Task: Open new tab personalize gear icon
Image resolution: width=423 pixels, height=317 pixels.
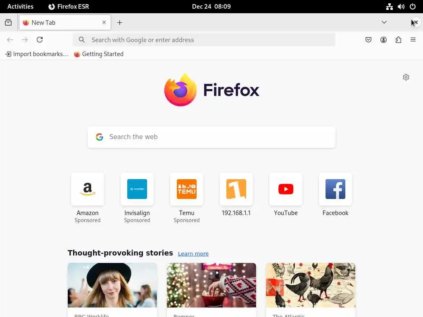Action: point(406,77)
